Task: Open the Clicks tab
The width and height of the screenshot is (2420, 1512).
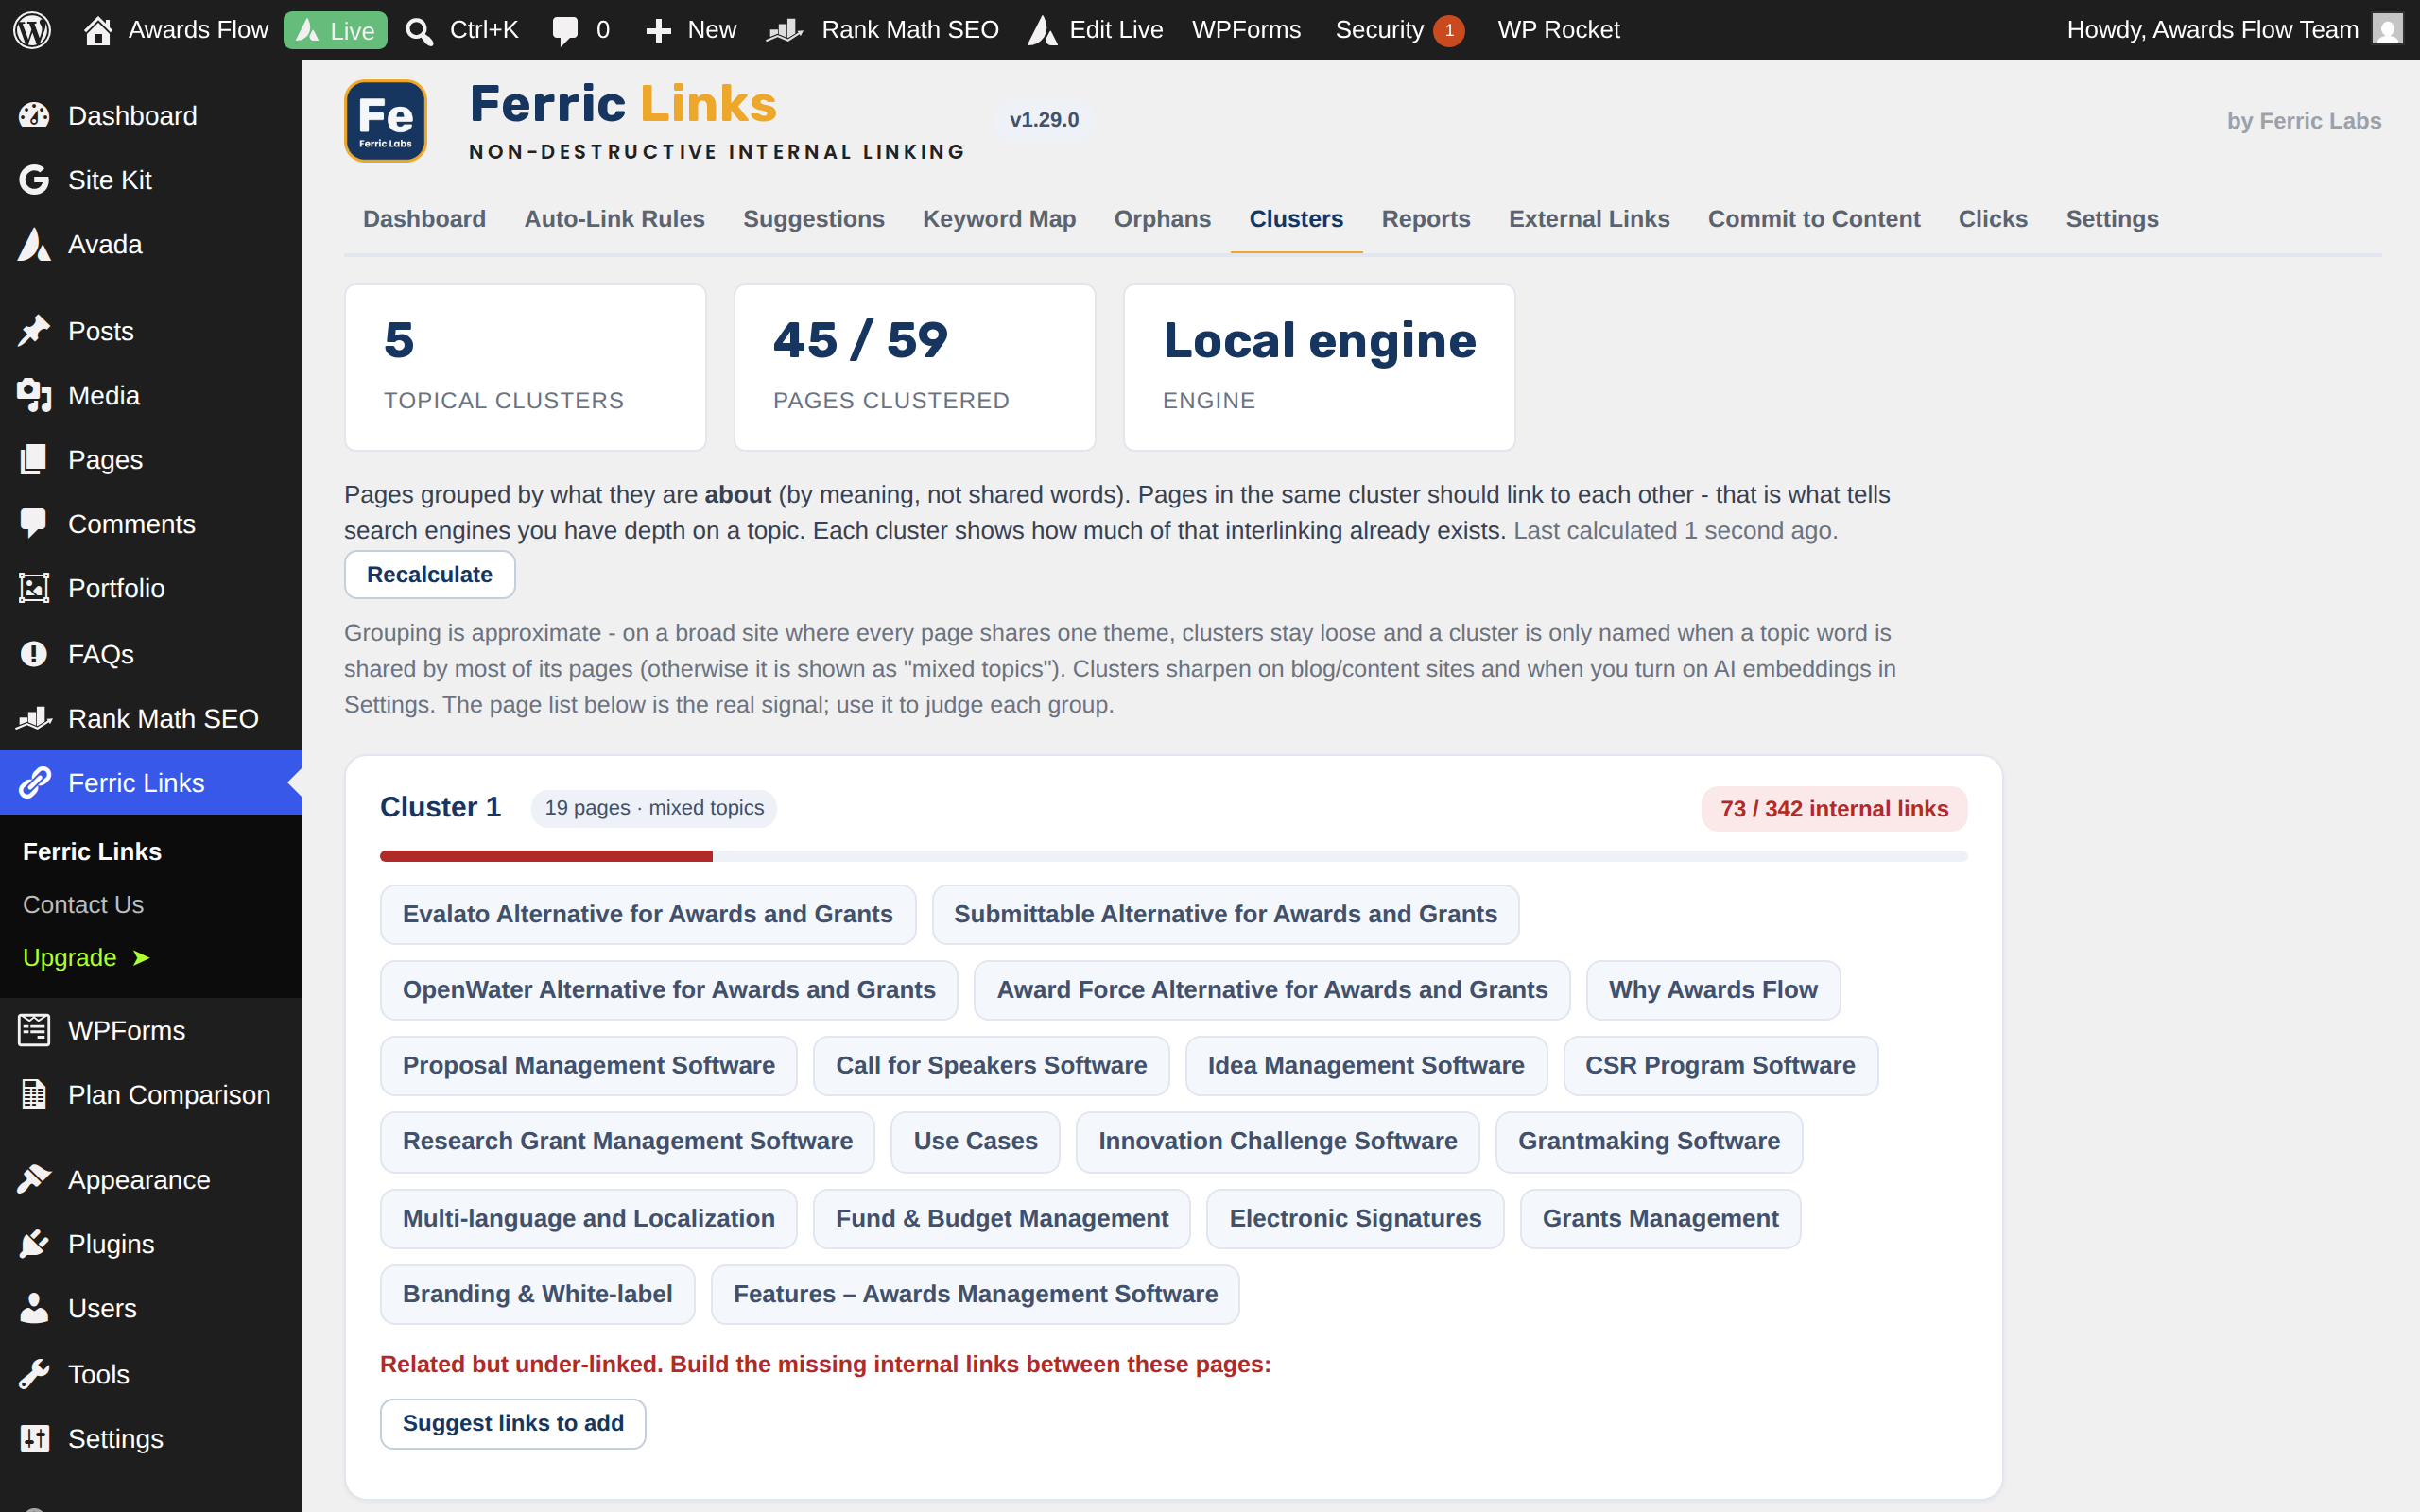Action: pyautogui.click(x=1993, y=219)
